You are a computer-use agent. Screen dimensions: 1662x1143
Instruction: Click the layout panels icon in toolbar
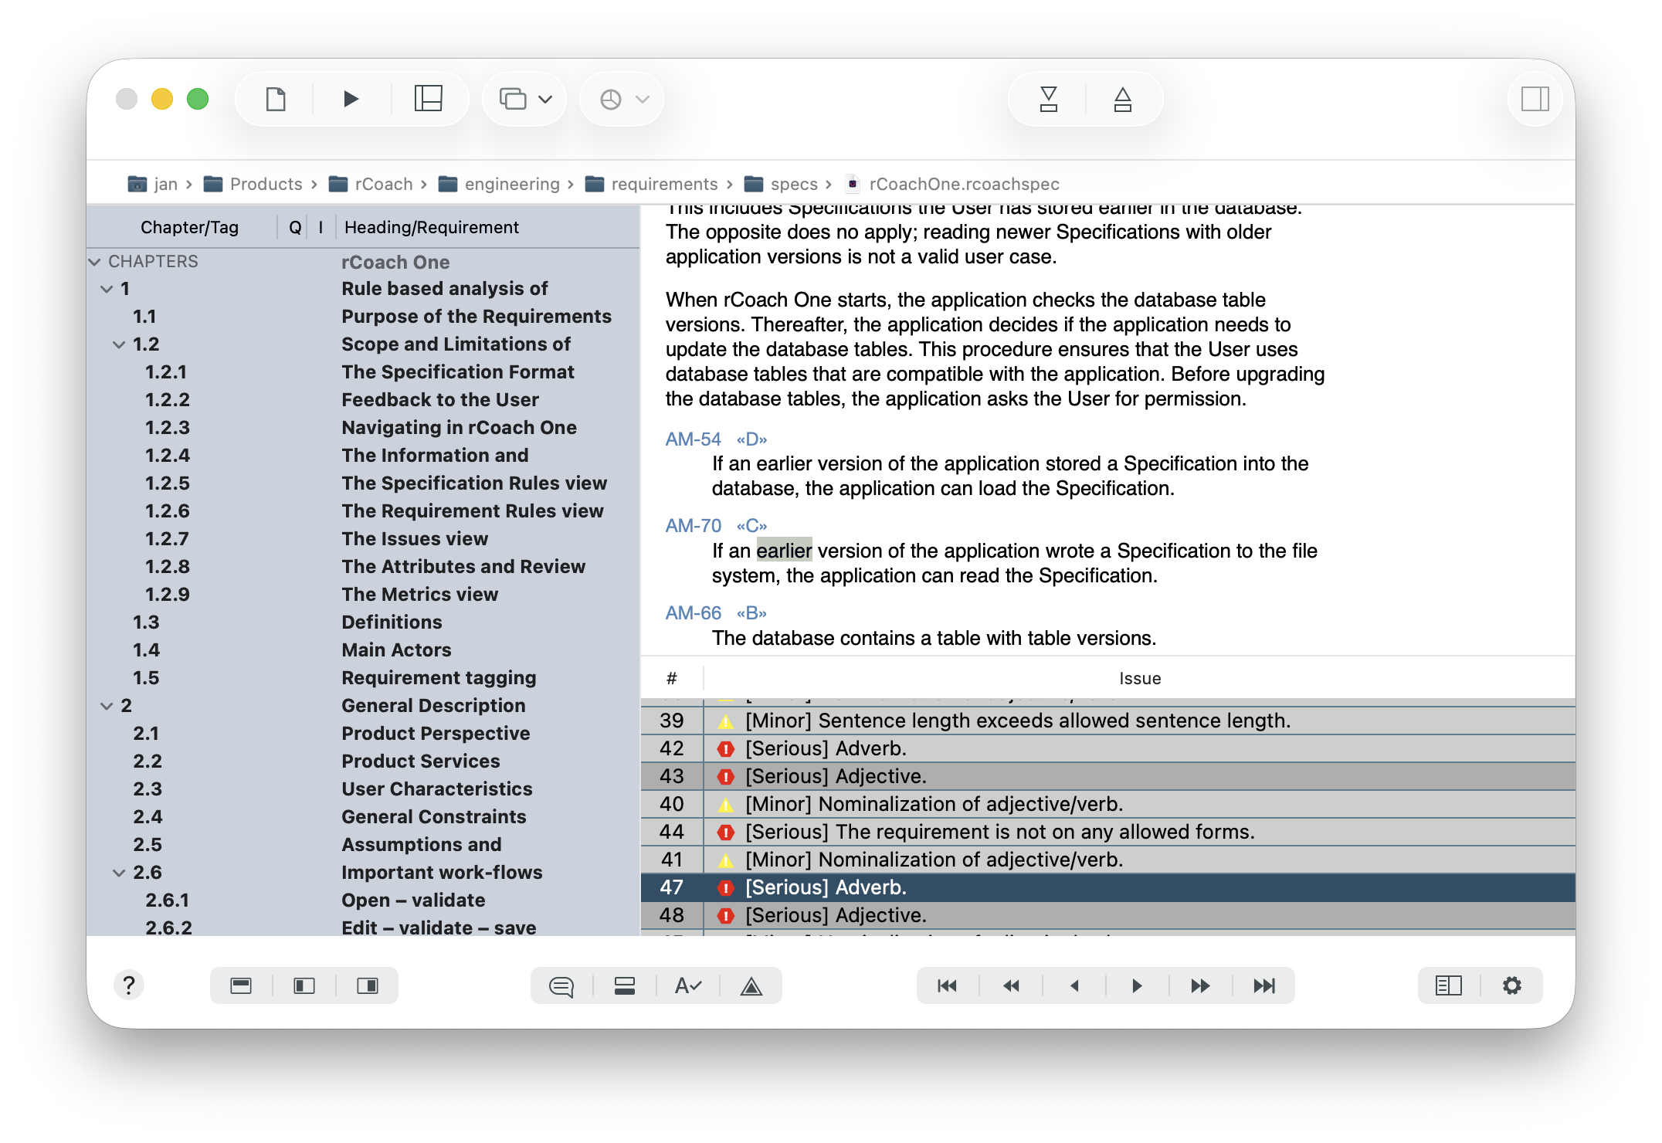[x=429, y=99]
